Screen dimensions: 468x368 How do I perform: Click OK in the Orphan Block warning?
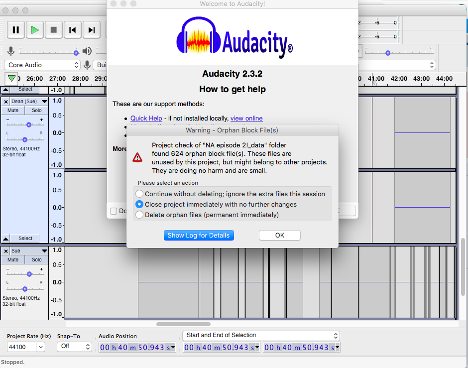pos(280,236)
